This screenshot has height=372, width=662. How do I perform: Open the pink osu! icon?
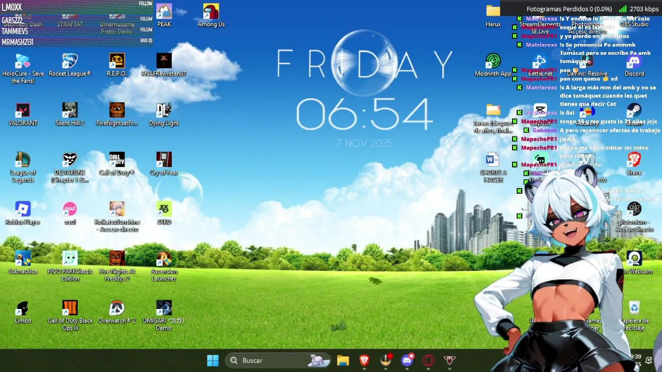coord(70,213)
